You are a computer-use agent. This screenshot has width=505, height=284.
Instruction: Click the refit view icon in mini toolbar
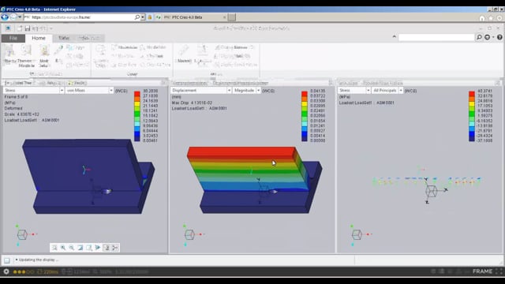click(x=54, y=248)
